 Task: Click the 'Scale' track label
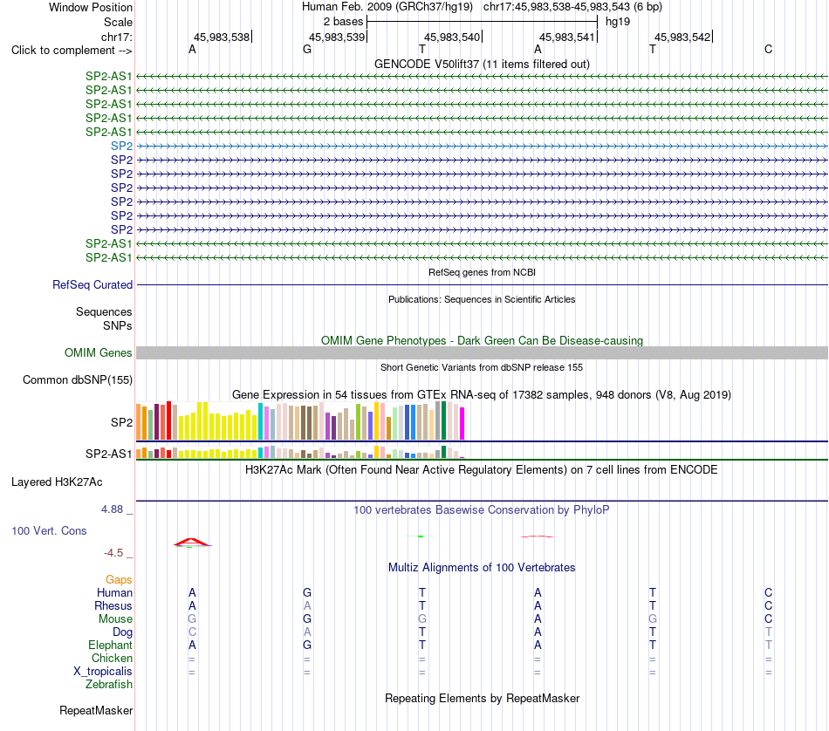click(118, 22)
